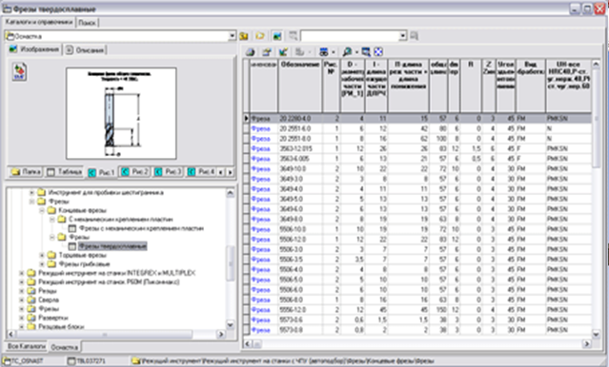Image resolution: width=609 pixels, height=367 pixels.
Task: Click the picture icon in the top toolbar
Action: click(x=276, y=36)
